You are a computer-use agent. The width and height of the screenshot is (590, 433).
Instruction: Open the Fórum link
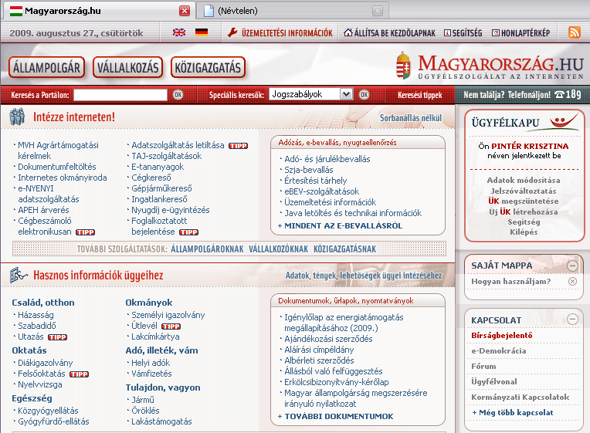(x=483, y=367)
